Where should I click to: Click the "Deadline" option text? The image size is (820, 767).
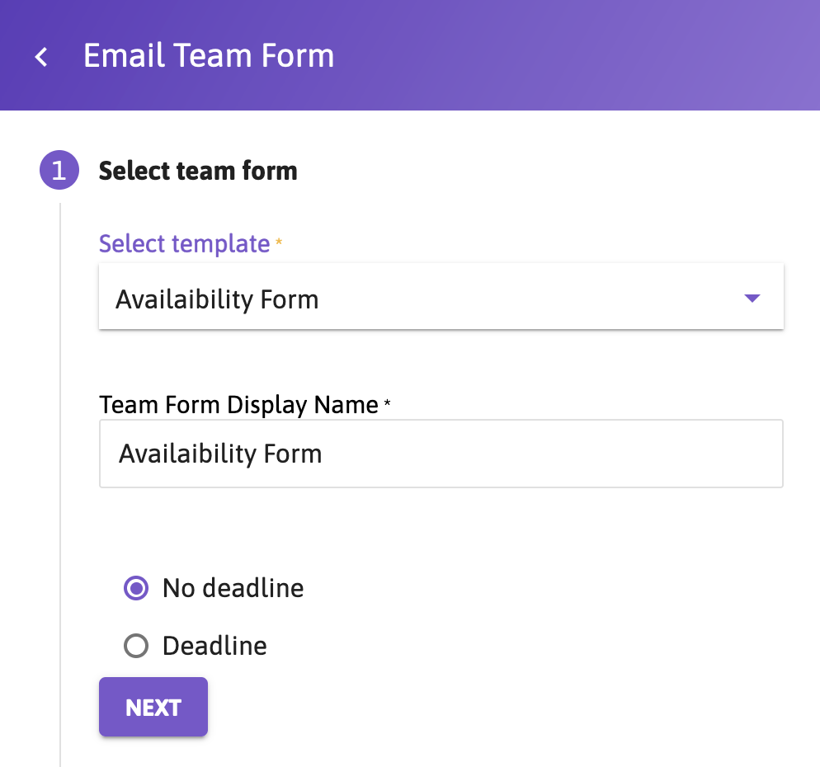[x=214, y=646]
